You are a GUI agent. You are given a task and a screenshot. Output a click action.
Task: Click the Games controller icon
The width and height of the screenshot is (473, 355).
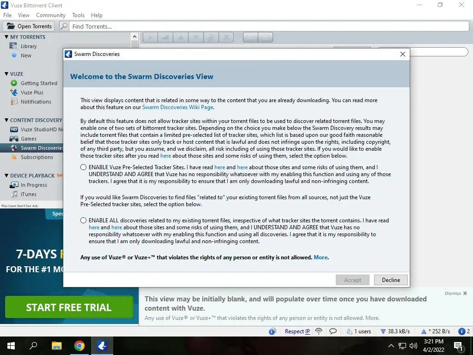tap(14, 139)
